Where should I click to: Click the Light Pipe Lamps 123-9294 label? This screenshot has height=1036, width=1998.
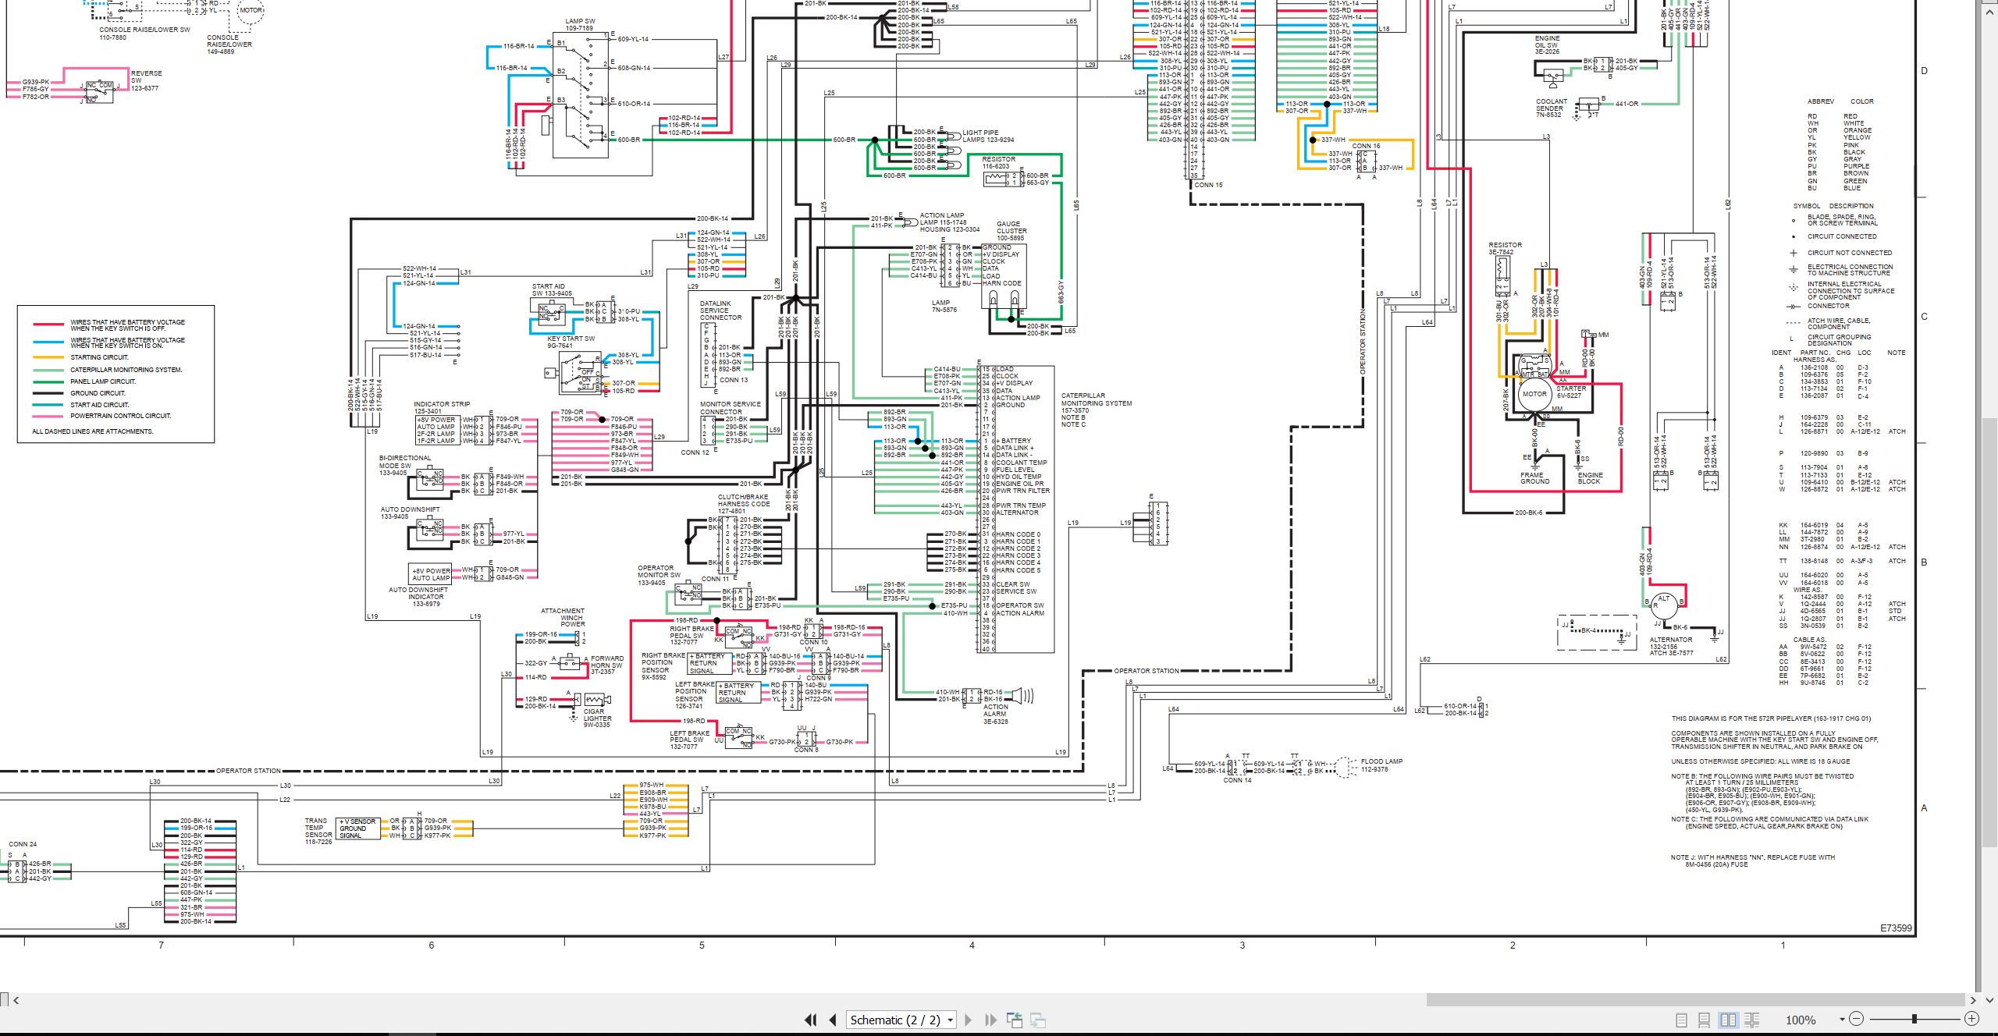pyautogui.click(x=988, y=137)
